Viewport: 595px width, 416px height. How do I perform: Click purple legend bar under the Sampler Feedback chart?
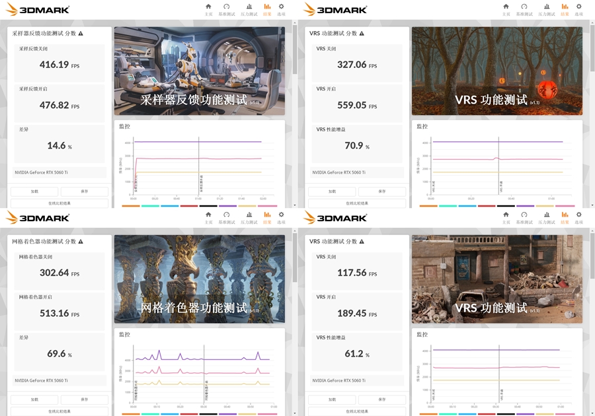coord(227,206)
